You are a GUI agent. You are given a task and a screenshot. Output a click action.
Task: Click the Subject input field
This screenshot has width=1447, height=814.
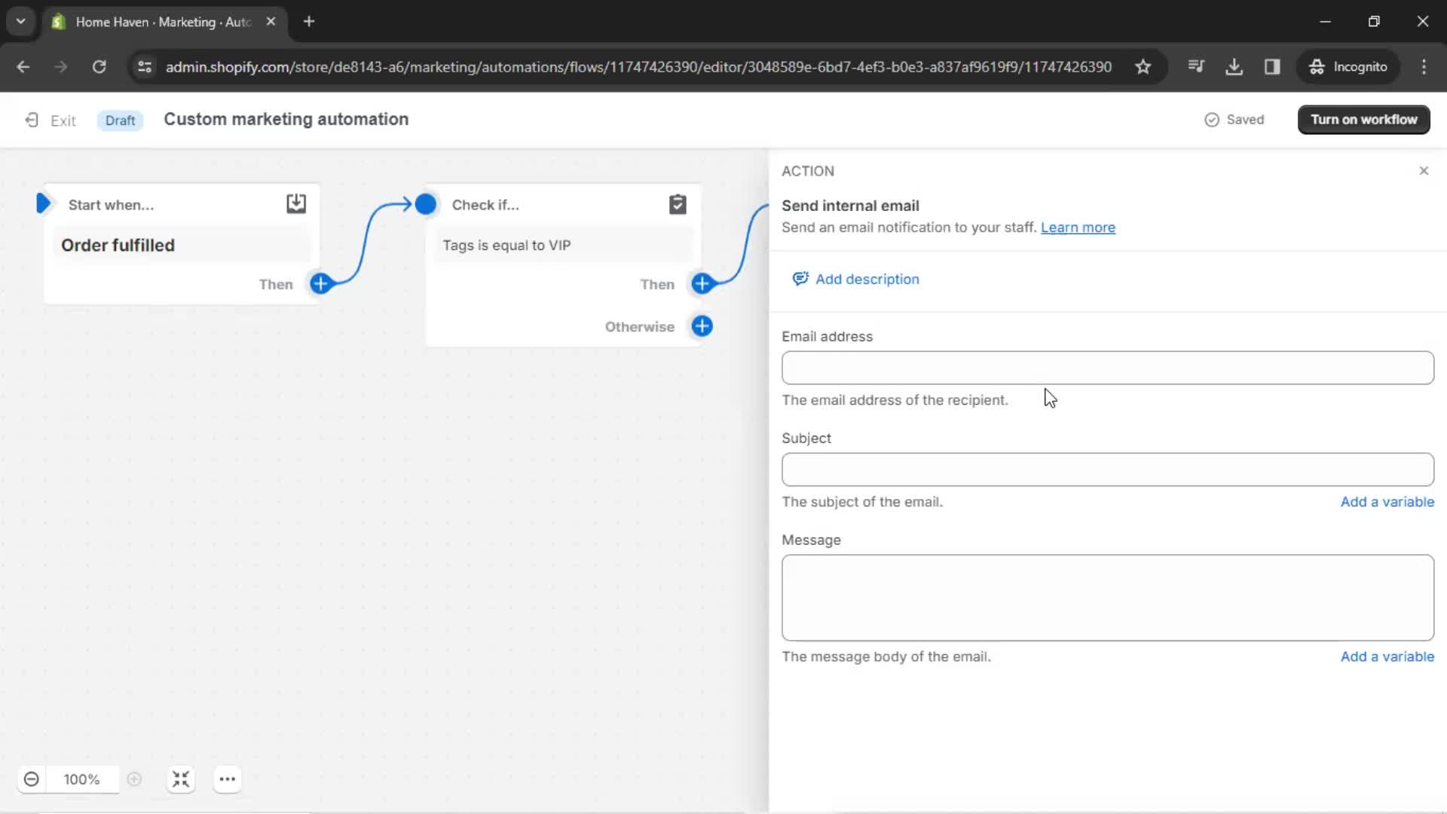(1107, 469)
